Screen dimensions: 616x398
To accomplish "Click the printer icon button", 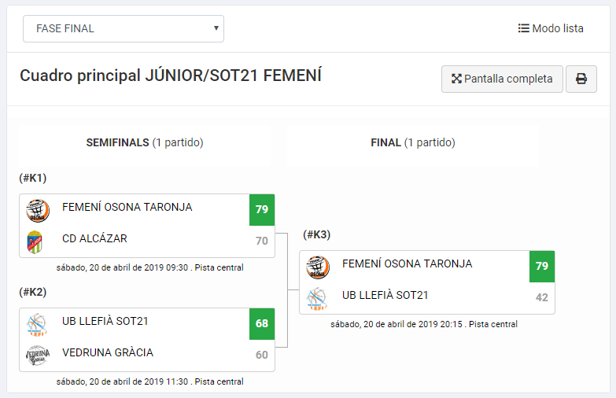I will coord(581,79).
